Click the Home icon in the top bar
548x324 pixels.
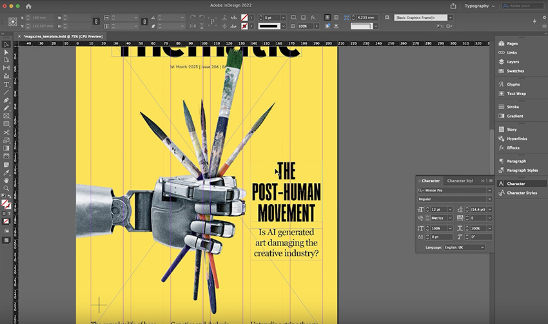coord(28,6)
